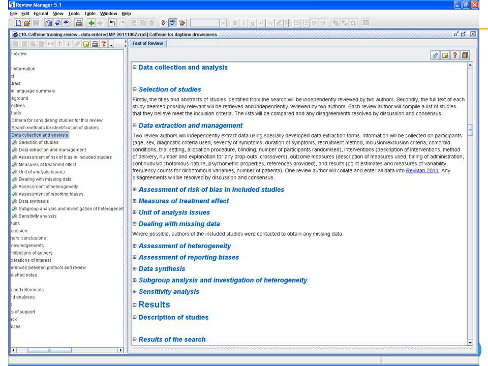Toggle subscript formatting
The image size is (488, 366).
click(270, 23)
